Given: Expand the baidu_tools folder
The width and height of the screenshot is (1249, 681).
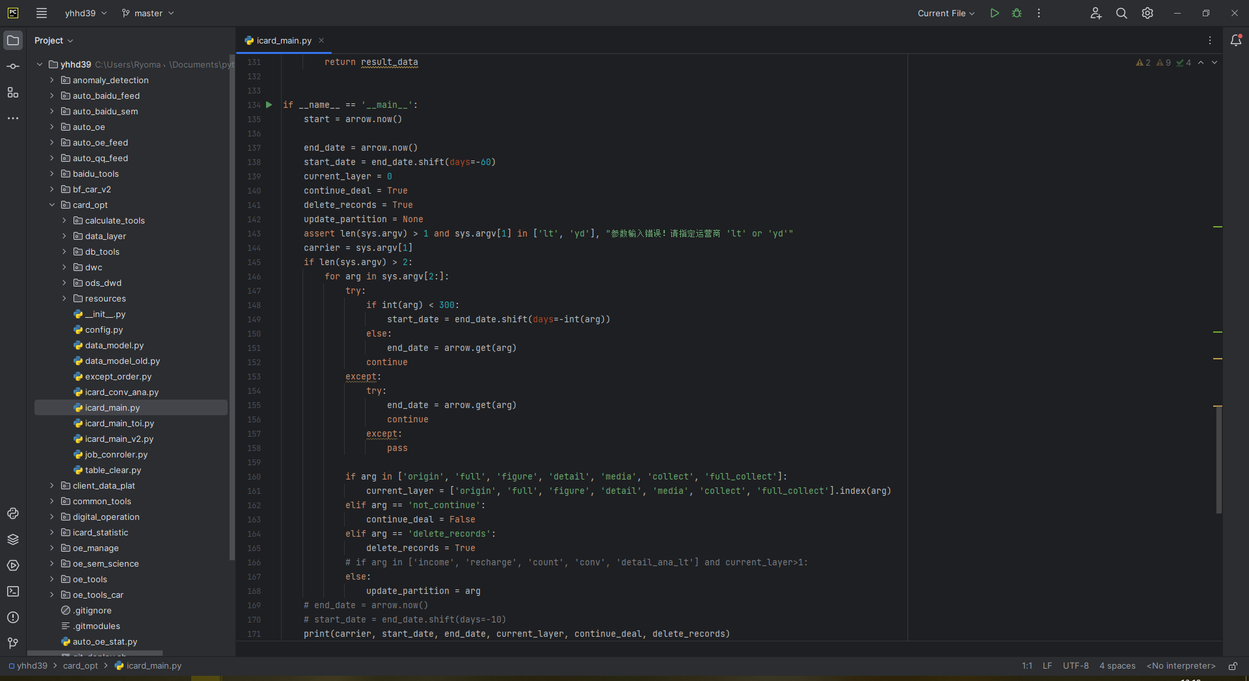Looking at the screenshot, I should 52,173.
